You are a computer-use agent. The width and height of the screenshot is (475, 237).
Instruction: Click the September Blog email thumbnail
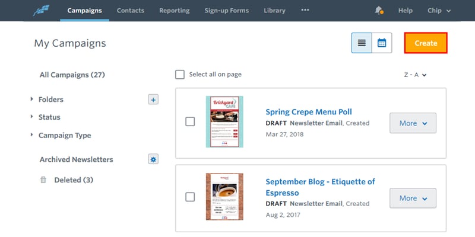[224, 197]
